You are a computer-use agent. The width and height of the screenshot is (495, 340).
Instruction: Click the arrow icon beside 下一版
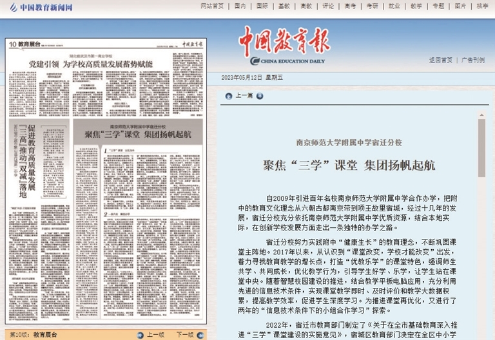200,335
